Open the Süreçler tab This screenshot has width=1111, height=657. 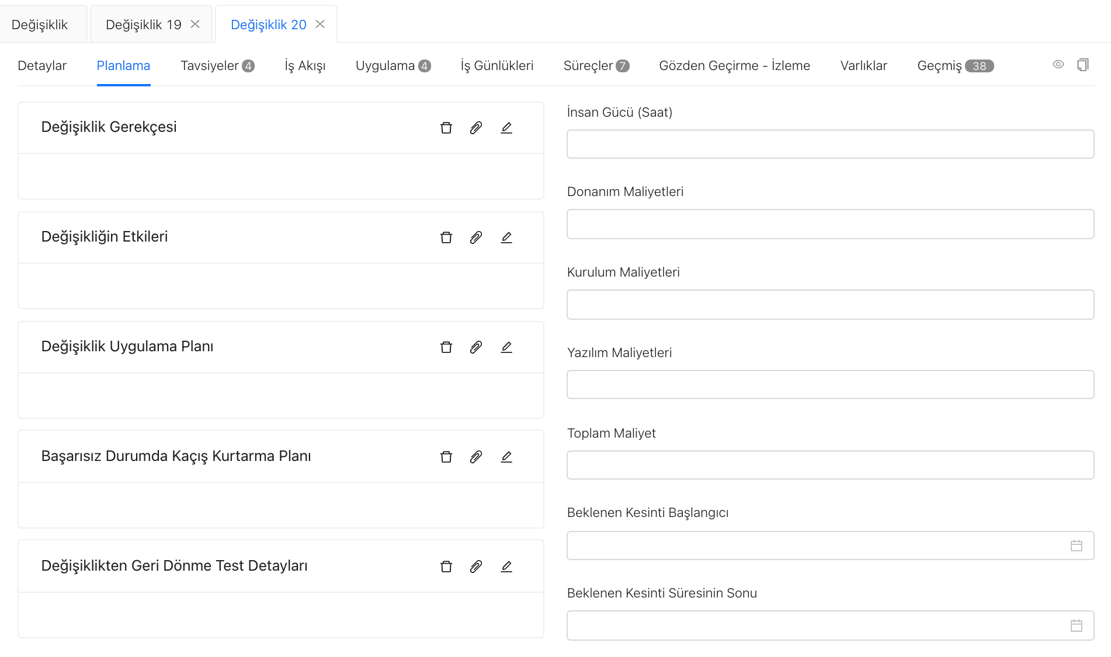tap(595, 66)
